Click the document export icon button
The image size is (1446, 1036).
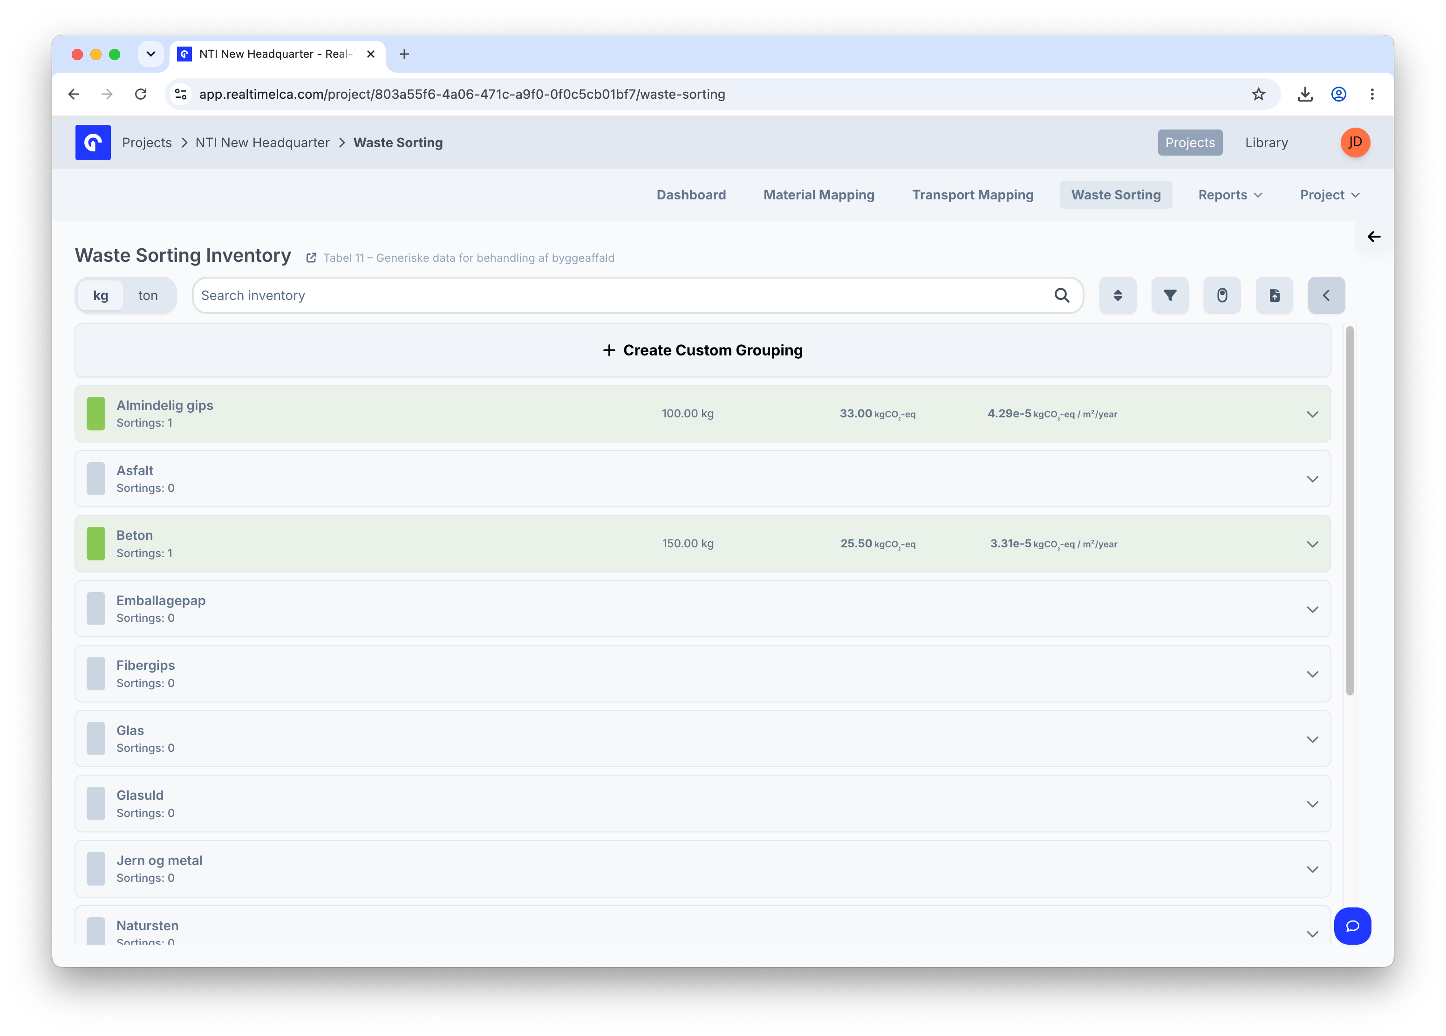pos(1274,295)
